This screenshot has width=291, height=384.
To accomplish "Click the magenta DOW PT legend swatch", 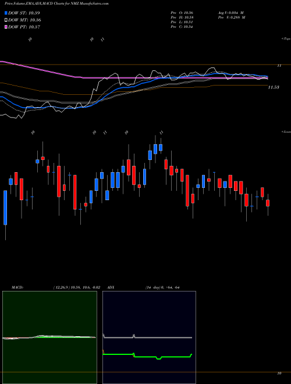I will click(x=6, y=27).
